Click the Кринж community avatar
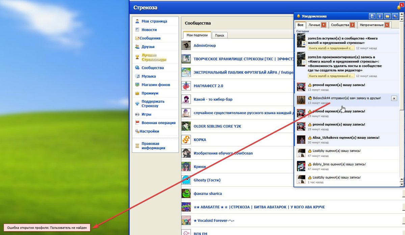405x235 pixels. pyautogui.click(x=186, y=166)
